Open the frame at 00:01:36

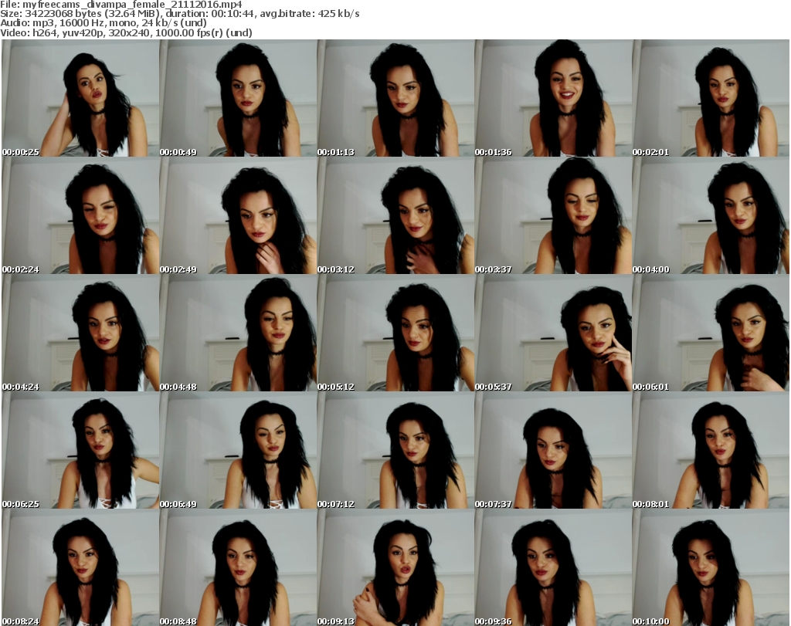pyautogui.click(x=553, y=98)
